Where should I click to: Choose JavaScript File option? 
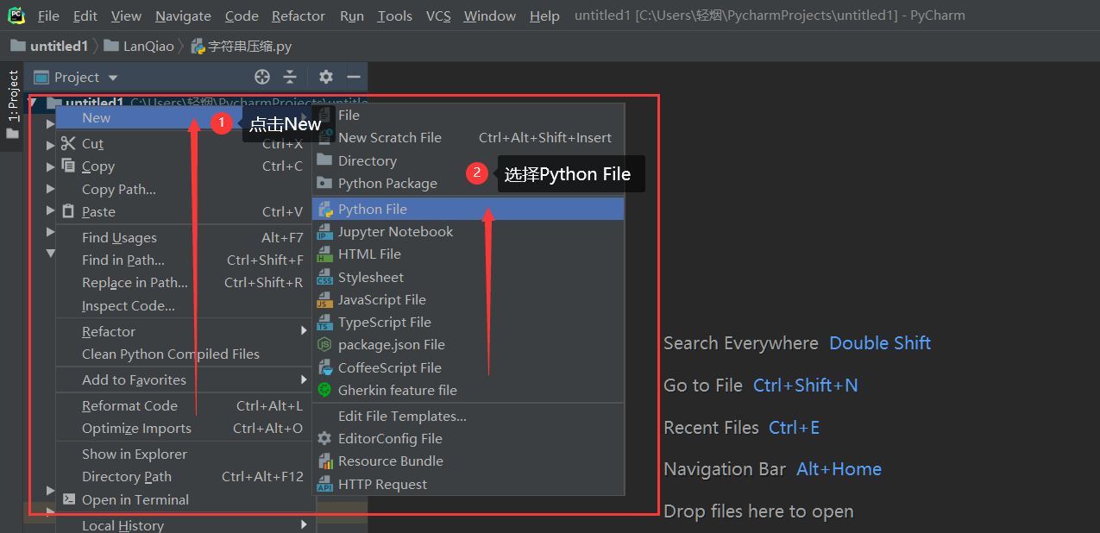(381, 299)
